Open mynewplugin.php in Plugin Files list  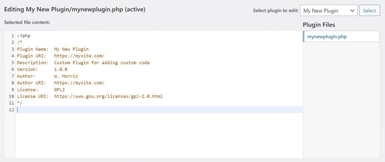327,36
